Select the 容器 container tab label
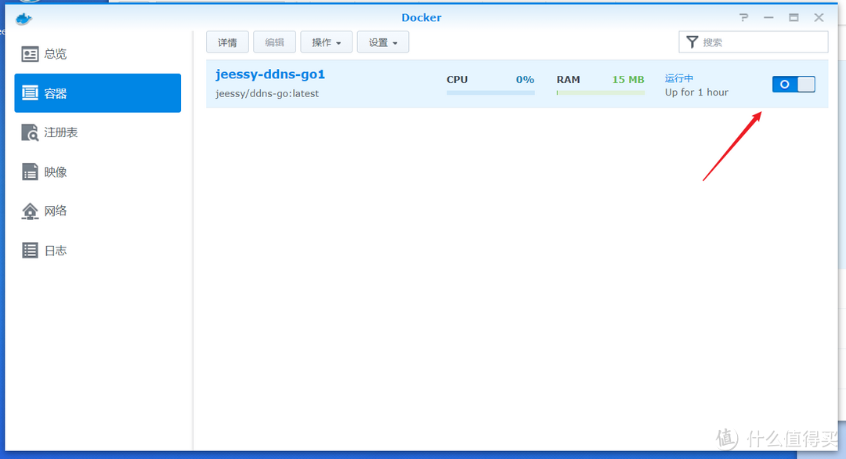The image size is (846, 459). [x=56, y=93]
